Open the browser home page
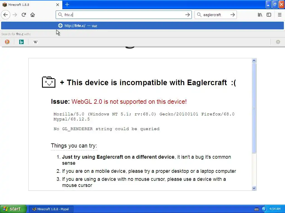 (33, 15)
